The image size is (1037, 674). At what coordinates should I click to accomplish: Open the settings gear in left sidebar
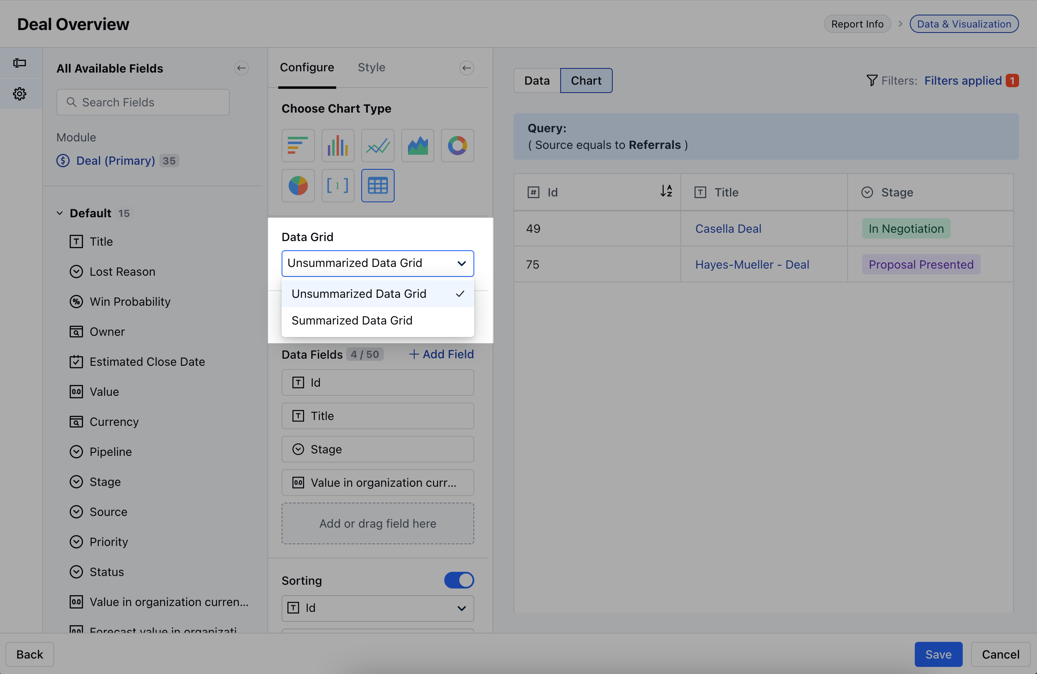[20, 94]
